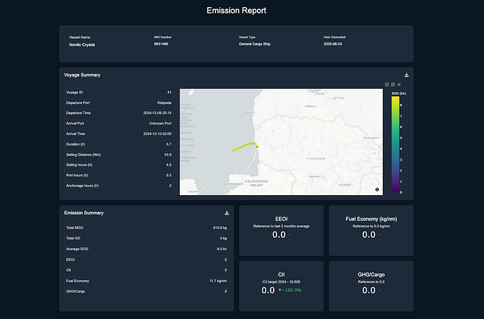This screenshot has width=484, height=319.
Task: Click the green CII down-arrow indicator
Action: click(x=280, y=290)
